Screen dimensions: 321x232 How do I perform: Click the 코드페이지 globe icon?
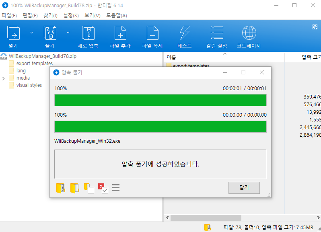(x=249, y=33)
